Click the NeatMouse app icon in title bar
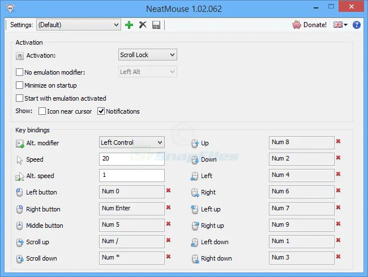 click(x=11, y=8)
